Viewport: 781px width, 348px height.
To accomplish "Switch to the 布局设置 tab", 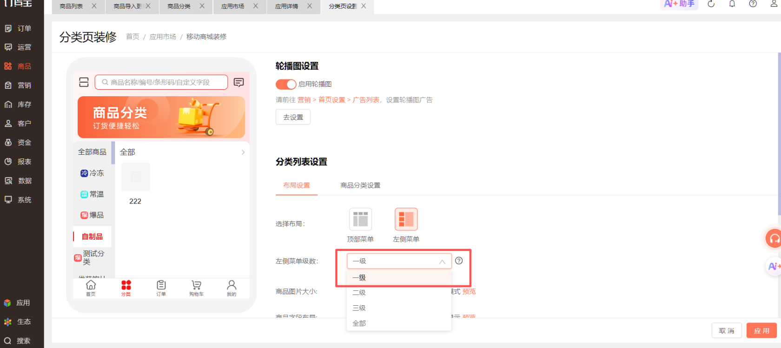I will (x=297, y=185).
